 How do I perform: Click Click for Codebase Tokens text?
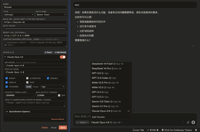point(178,130)
